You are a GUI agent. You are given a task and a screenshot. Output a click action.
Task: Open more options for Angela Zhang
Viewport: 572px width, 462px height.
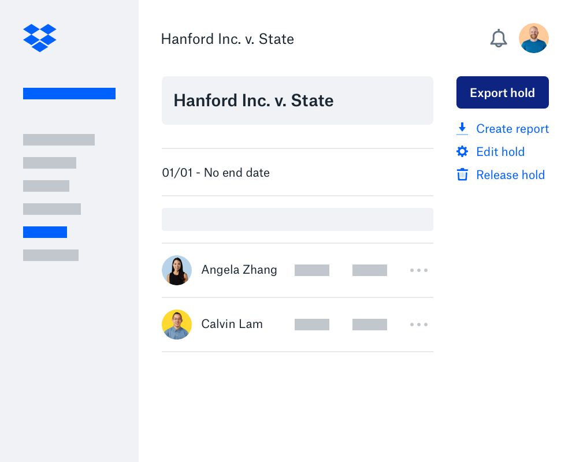point(419,270)
